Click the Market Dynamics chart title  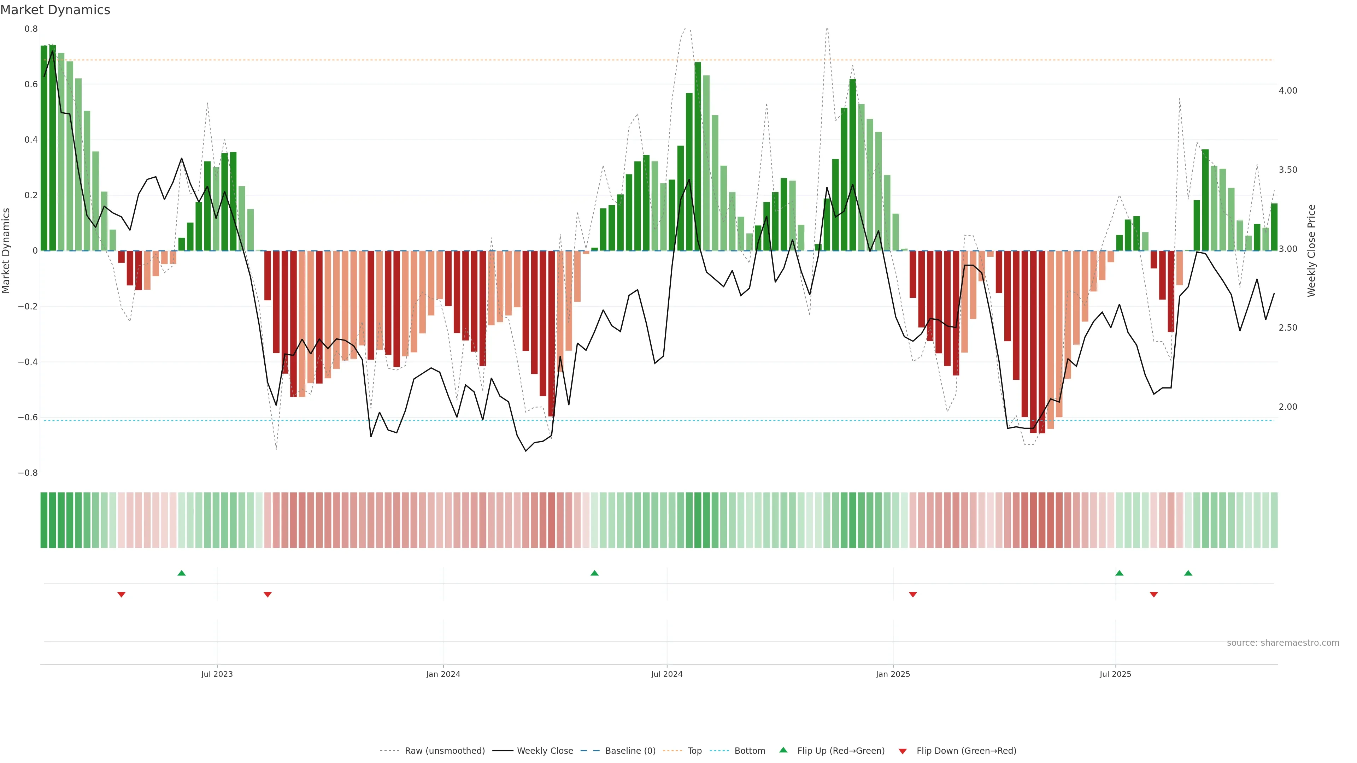55,10
